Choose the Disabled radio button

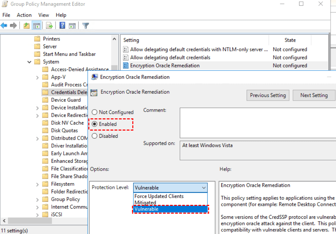click(x=95, y=136)
